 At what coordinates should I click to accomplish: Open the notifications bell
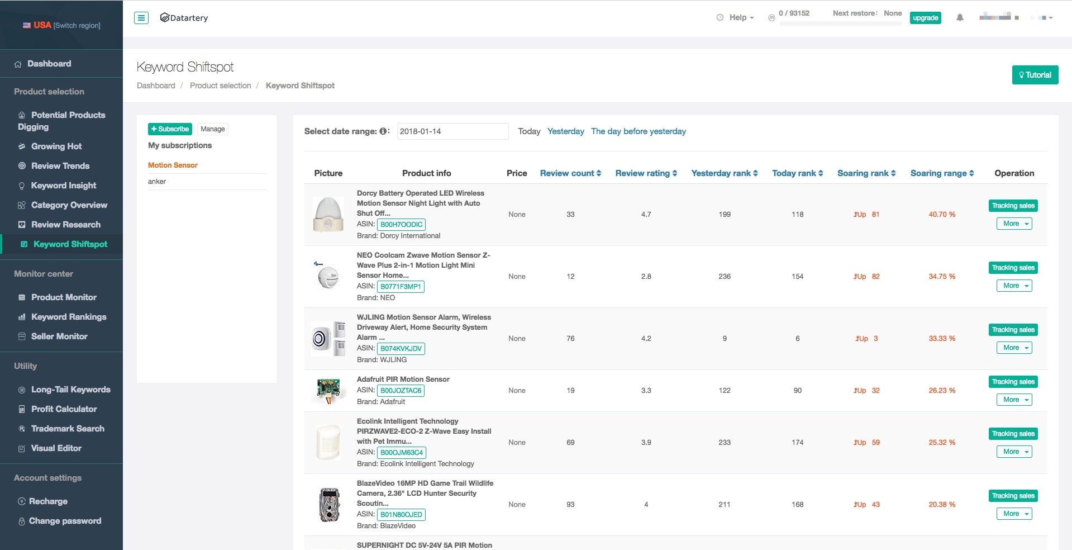click(x=960, y=18)
